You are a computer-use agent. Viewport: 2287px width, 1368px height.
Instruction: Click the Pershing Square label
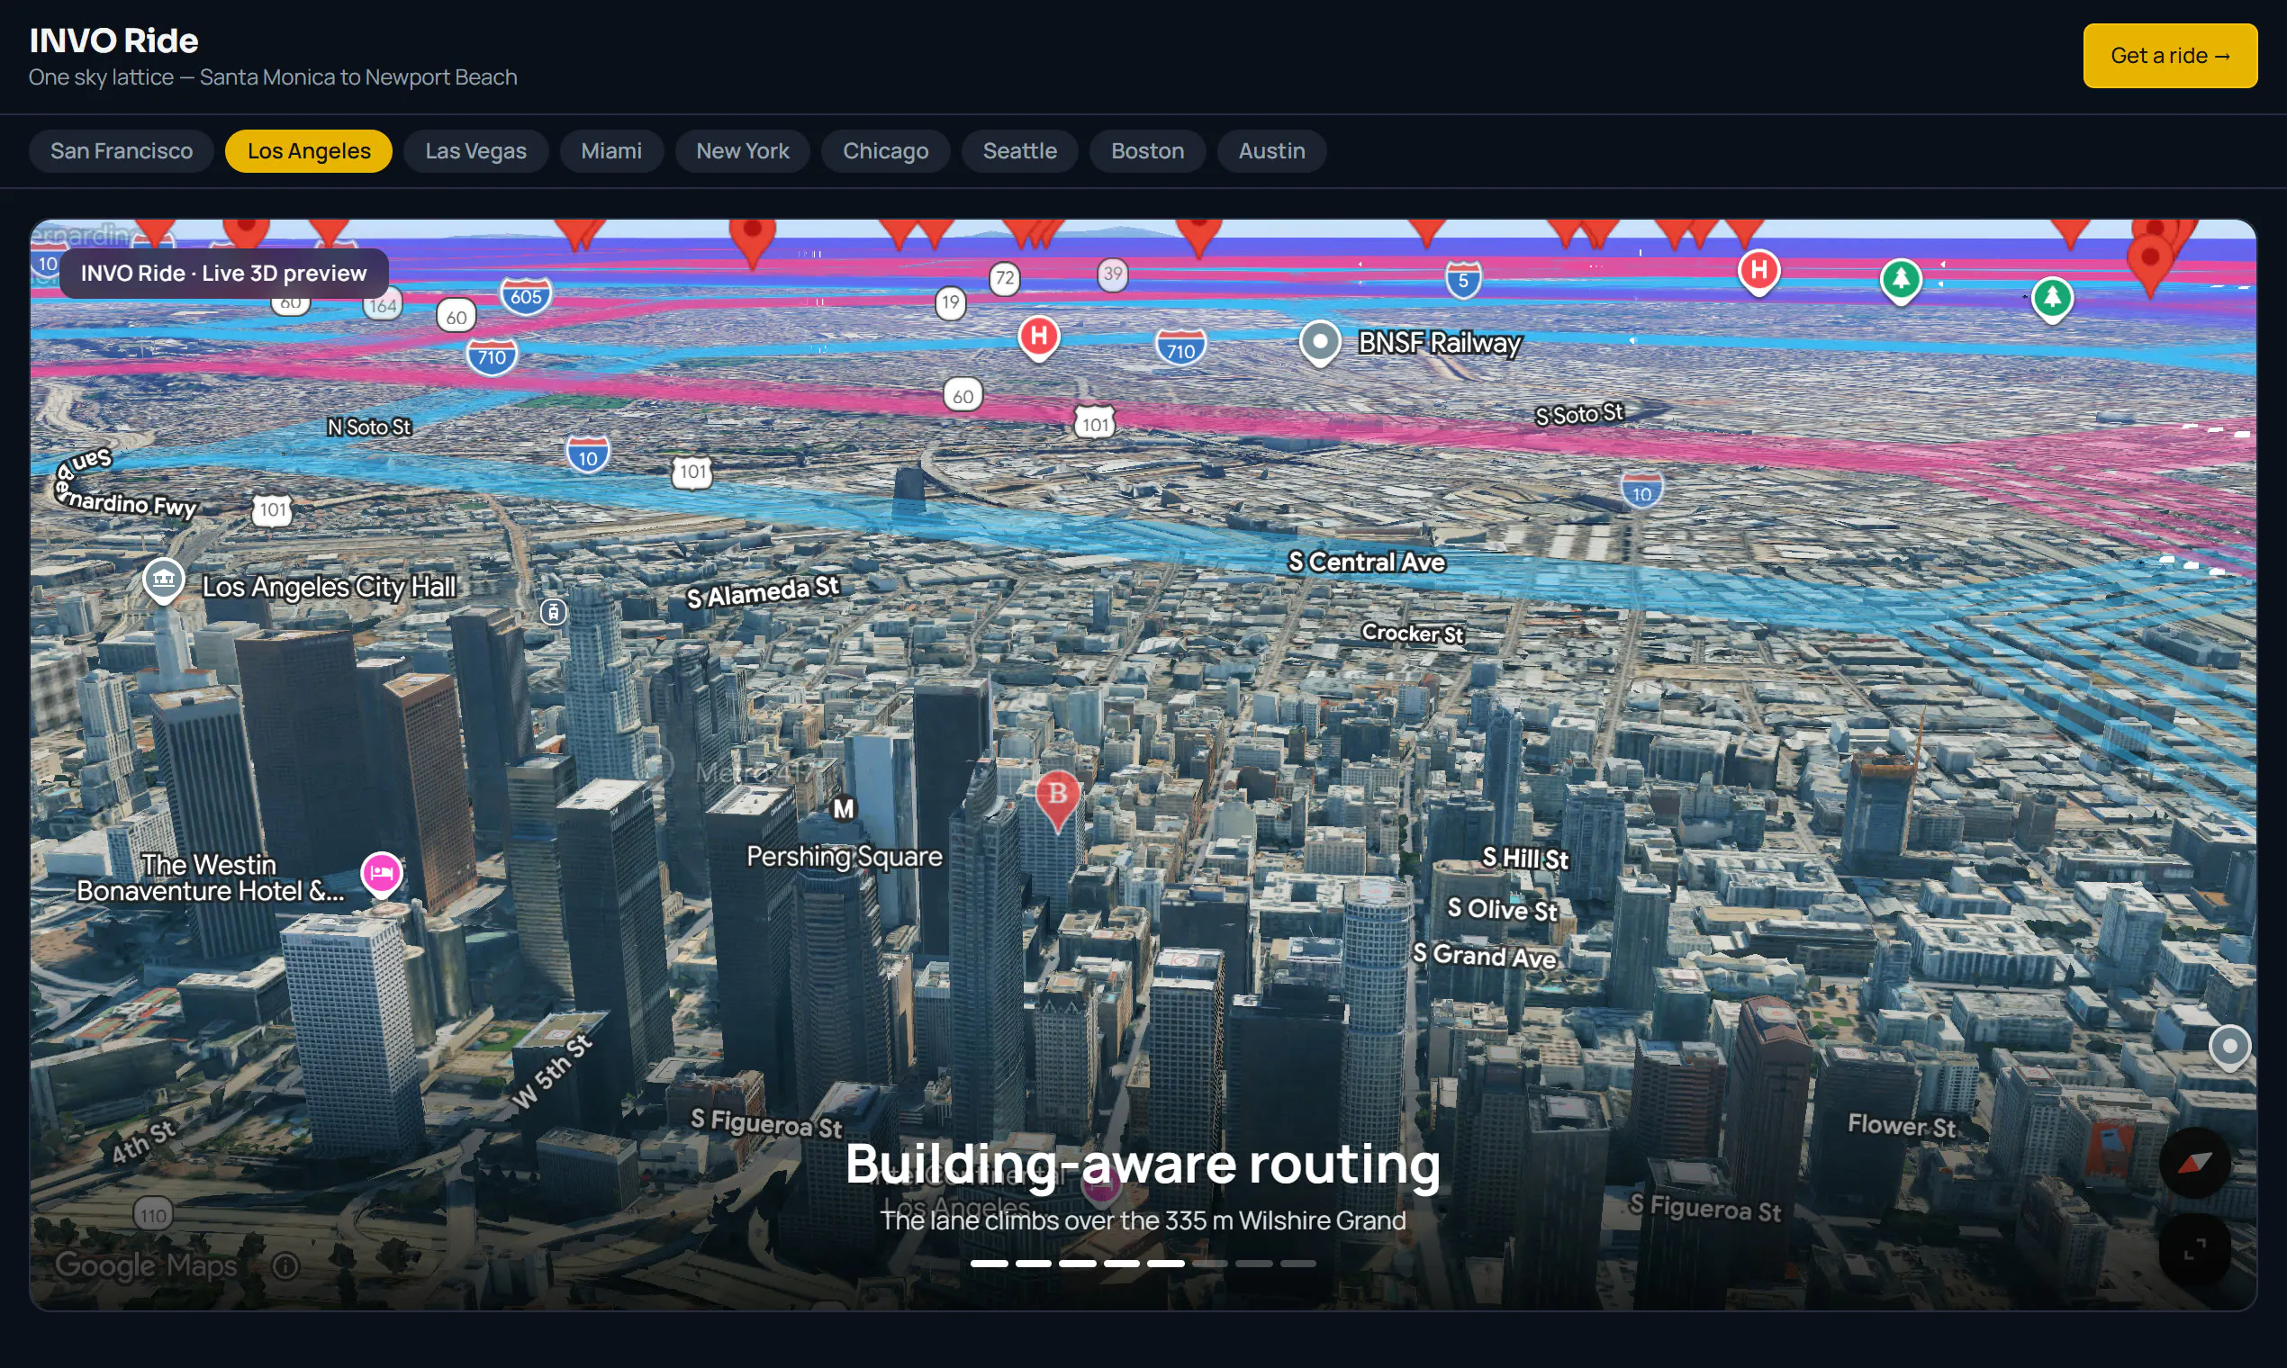[844, 857]
